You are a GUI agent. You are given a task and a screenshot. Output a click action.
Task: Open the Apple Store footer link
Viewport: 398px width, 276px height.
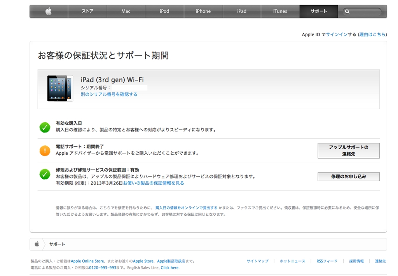point(143,261)
